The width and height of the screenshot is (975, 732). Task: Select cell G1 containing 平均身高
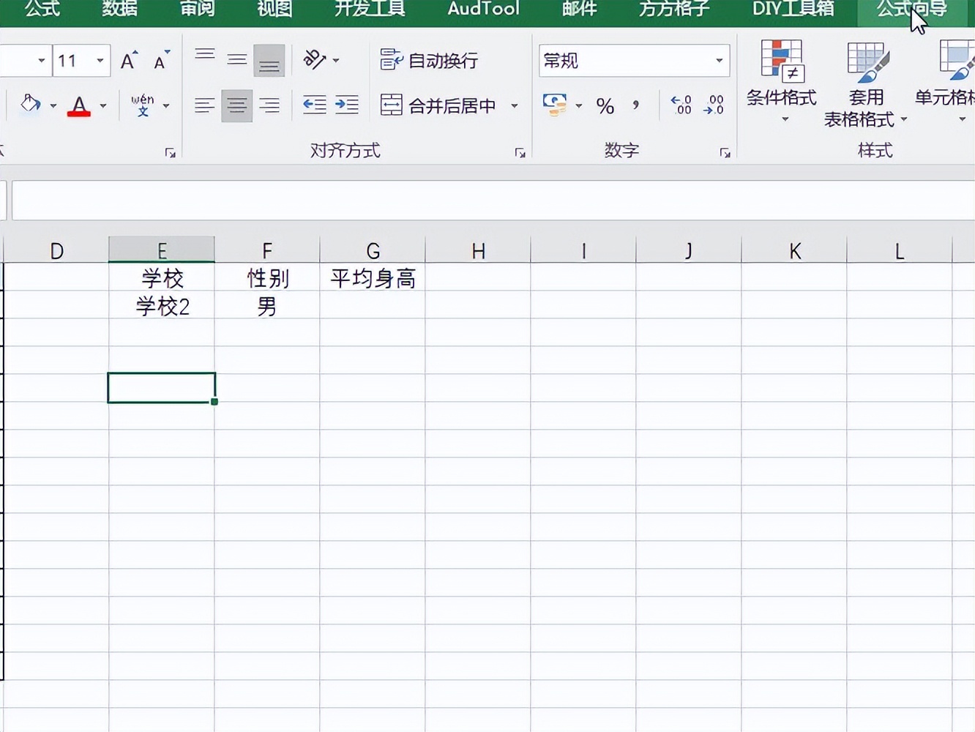pos(373,278)
